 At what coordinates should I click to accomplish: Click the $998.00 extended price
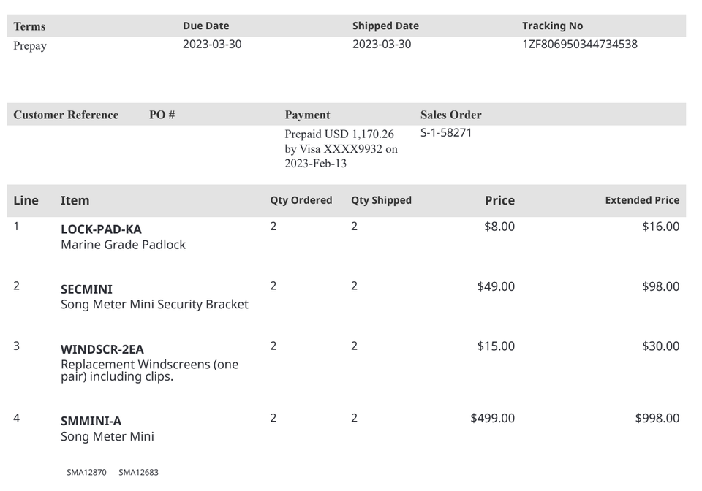[657, 418]
